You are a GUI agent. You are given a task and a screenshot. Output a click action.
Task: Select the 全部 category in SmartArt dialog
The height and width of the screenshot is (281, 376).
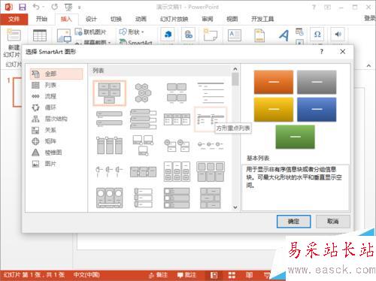coord(56,74)
